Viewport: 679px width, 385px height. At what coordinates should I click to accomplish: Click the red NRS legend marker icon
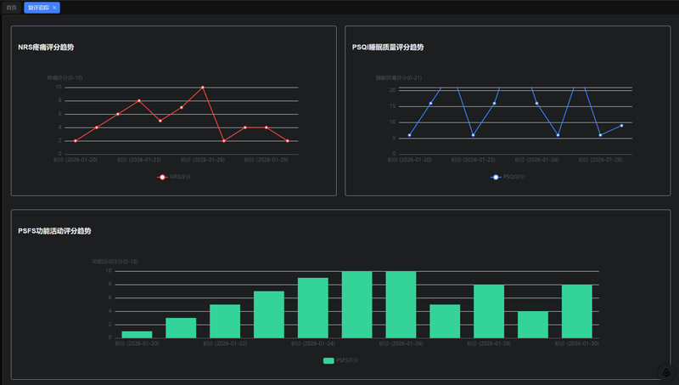[x=162, y=177]
